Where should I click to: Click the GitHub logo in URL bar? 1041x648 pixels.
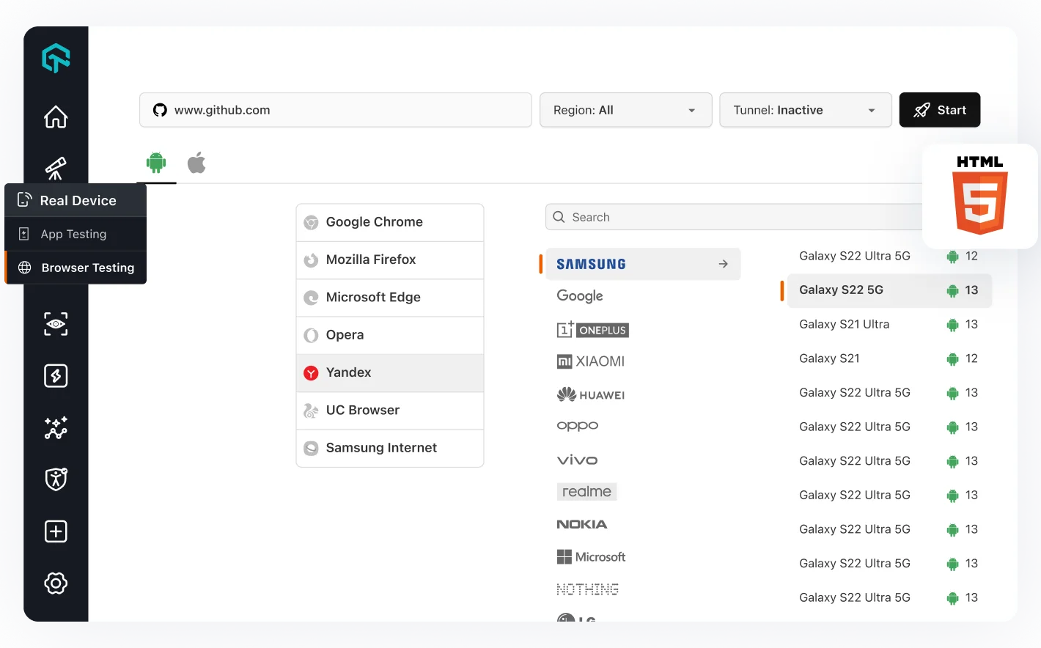[x=160, y=110]
